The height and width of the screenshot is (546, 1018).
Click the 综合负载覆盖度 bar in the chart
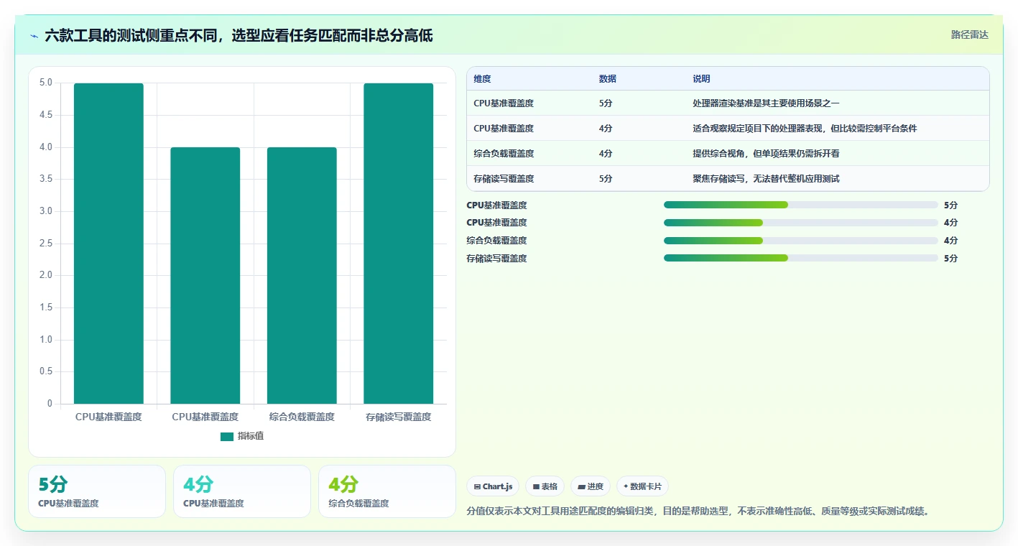(302, 275)
